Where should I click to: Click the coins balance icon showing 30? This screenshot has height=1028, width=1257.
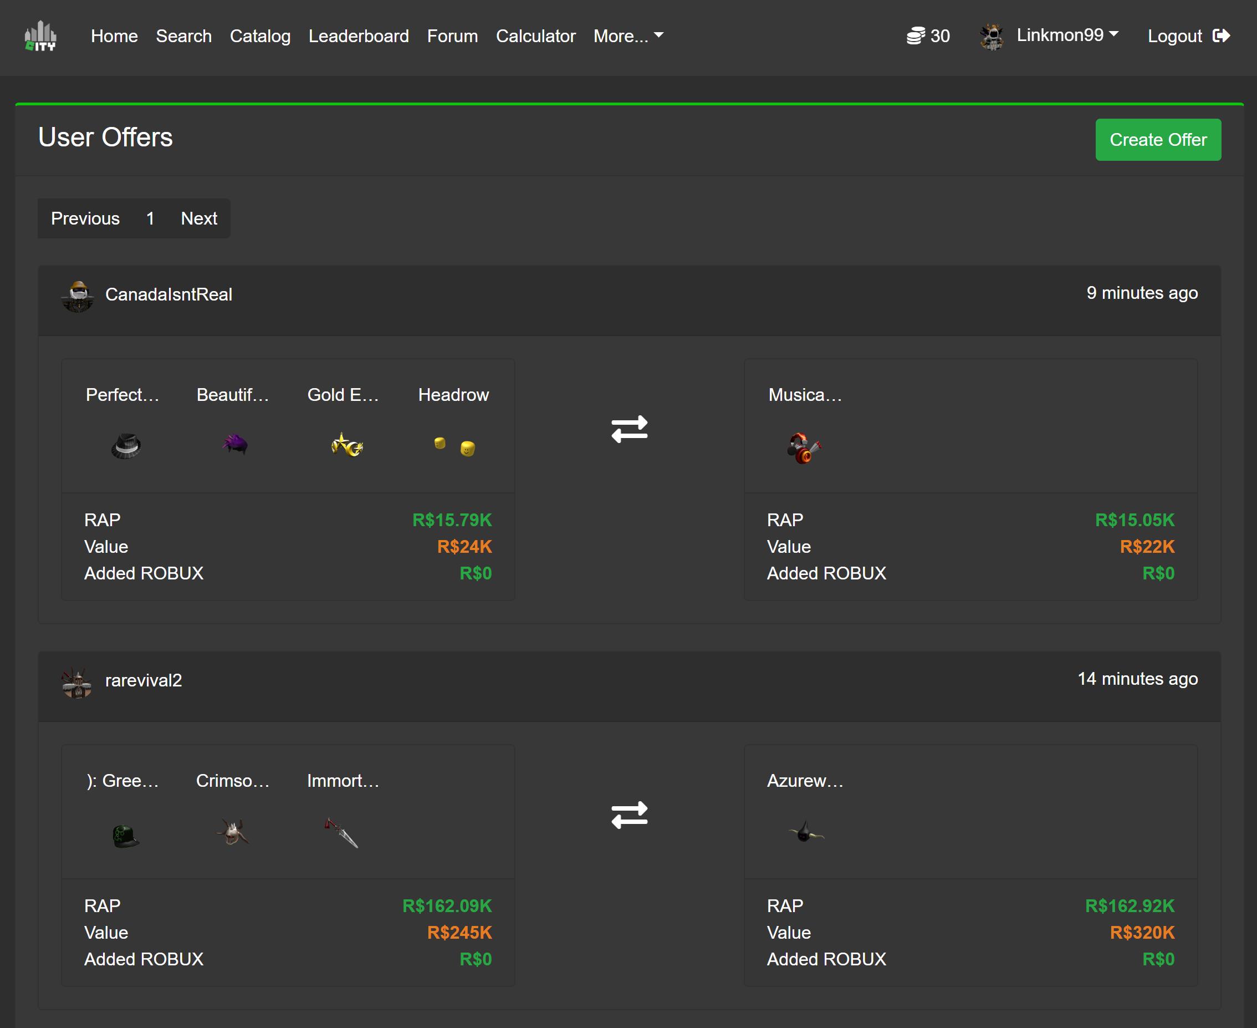916,36
